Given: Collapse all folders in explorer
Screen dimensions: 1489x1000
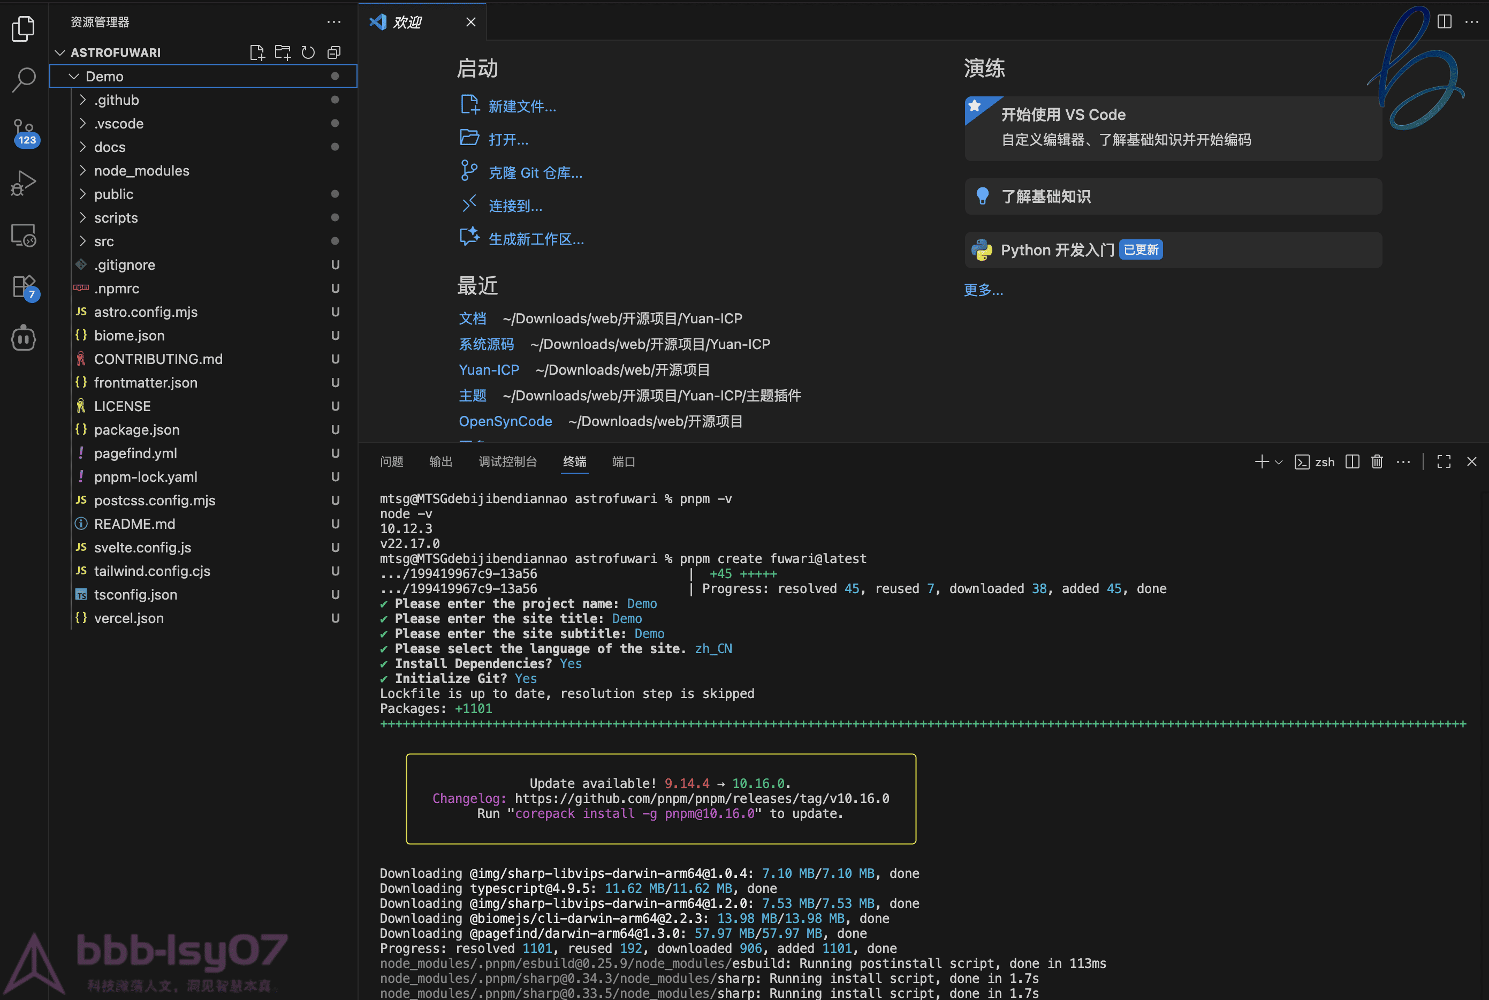Looking at the screenshot, I should click(333, 52).
